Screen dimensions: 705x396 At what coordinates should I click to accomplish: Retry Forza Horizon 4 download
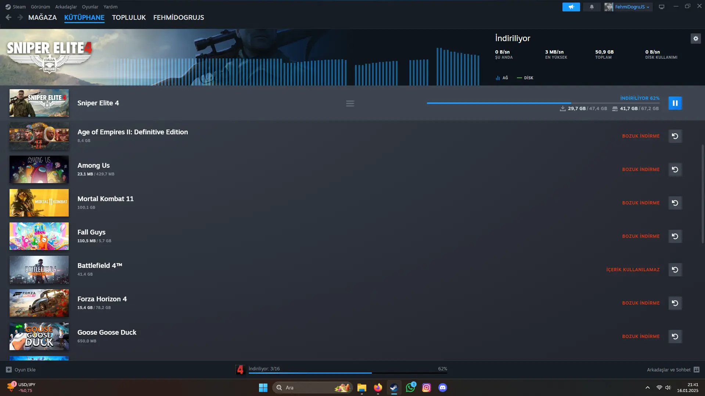675,303
